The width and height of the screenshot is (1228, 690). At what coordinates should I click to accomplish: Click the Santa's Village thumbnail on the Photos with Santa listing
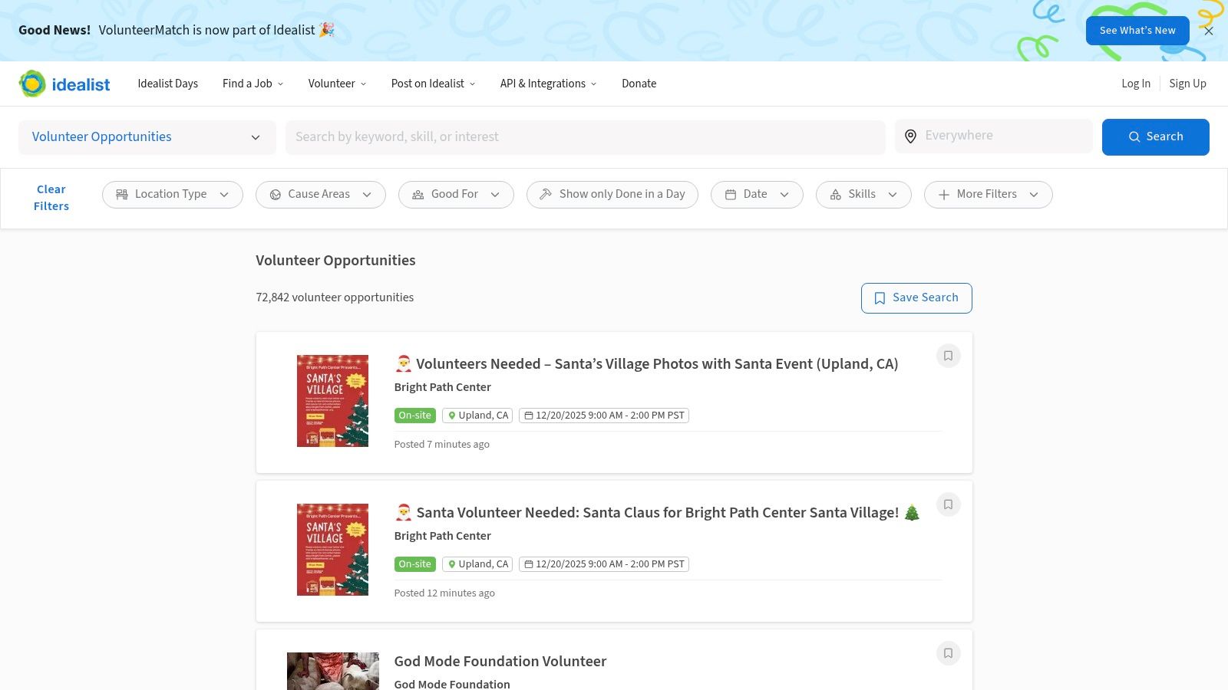tap(332, 401)
